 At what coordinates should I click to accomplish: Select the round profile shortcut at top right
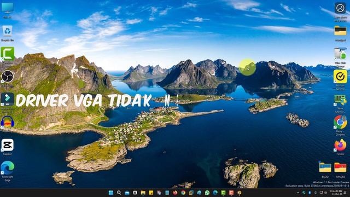click(x=340, y=9)
